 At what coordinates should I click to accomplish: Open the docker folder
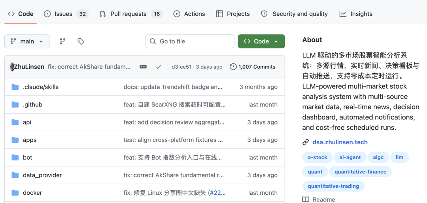(x=32, y=193)
